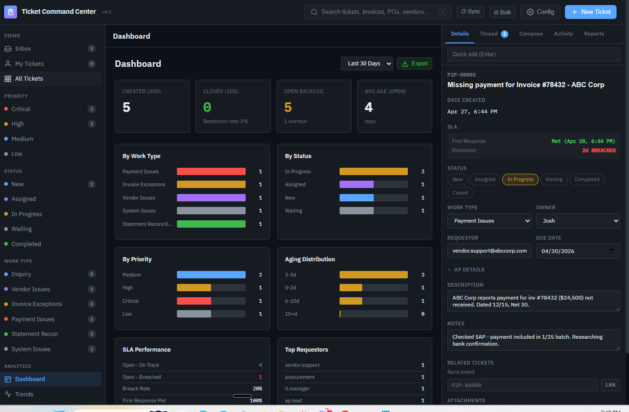Screen dimensions: 629x412
Task: Click the red Payment Issues bar in By Work Type
Action: [x=211, y=171]
